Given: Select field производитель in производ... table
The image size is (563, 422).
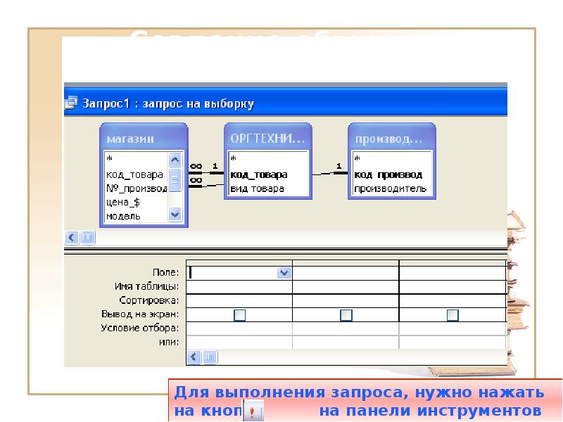Looking at the screenshot, I should point(390,188).
